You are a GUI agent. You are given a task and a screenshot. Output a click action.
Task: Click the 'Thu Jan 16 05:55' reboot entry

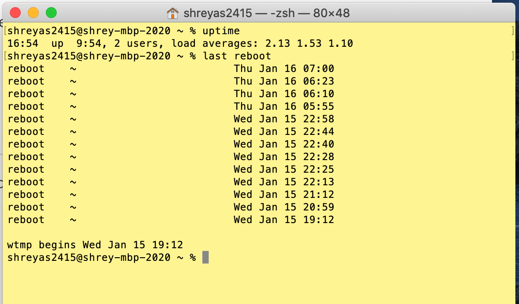[x=284, y=107]
